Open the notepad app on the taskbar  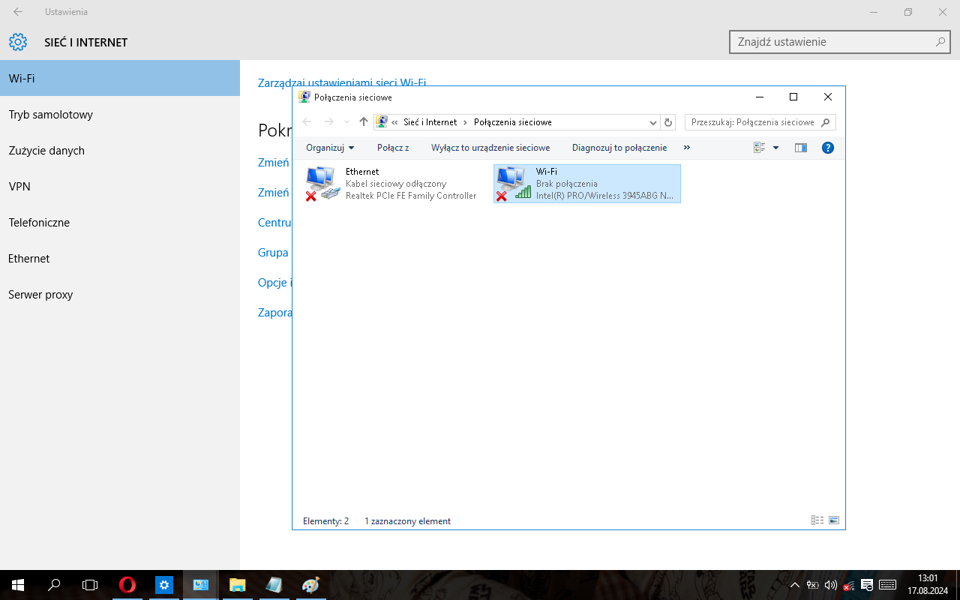point(274,585)
